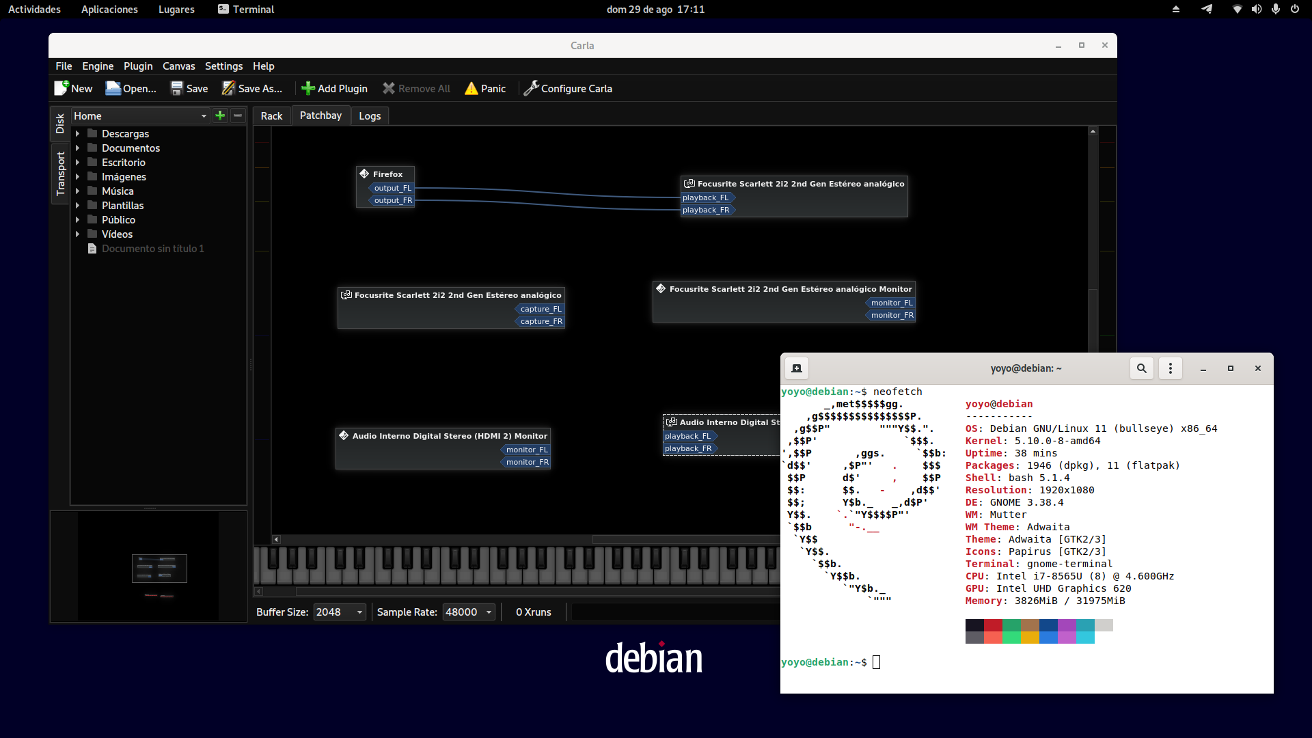
Task: Click the Save disk icon
Action: coord(176,88)
